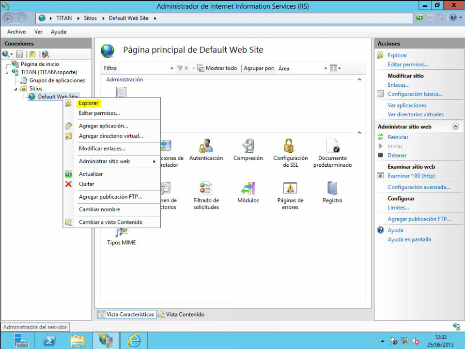Click the IIS Manager taskbar icon

click(x=106, y=341)
